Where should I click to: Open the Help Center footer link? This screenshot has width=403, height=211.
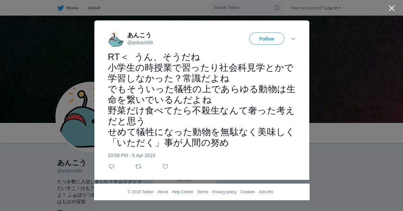[183, 192]
